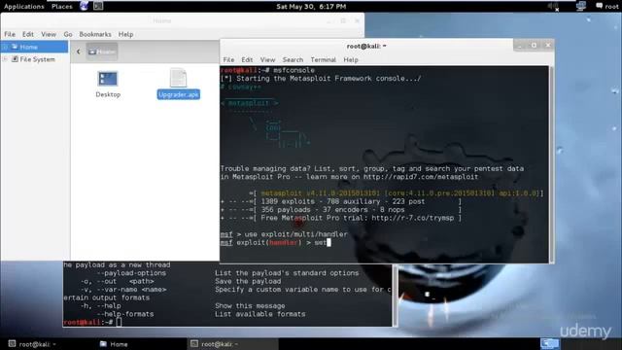Click the r-7.co/trymsp URL in terminal
This screenshot has height=350, width=622.
point(412,218)
